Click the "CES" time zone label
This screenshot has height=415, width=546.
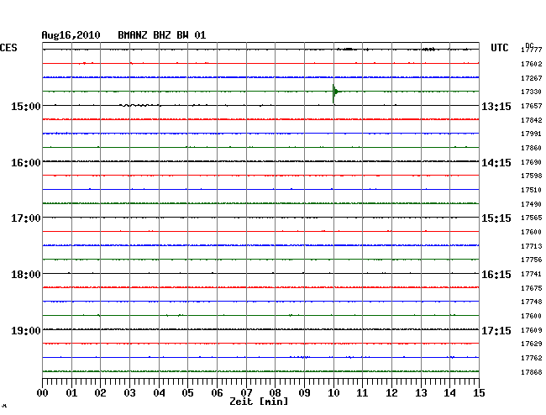(8, 48)
